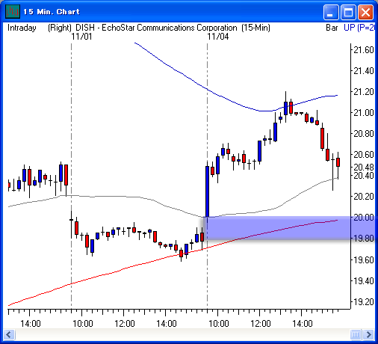Click the right scroll arrow button

coord(368,334)
